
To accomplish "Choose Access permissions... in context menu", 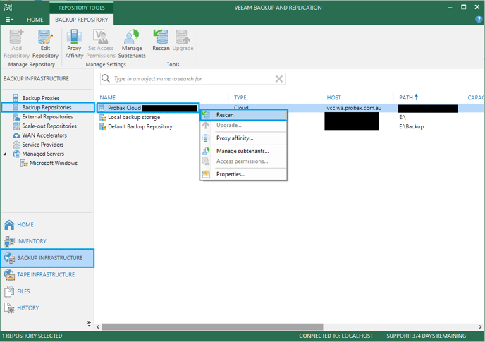I will (x=244, y=161).
